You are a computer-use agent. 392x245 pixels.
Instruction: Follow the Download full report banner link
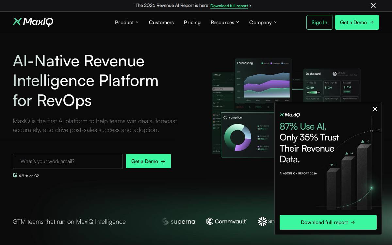click(x=231, y=6)
